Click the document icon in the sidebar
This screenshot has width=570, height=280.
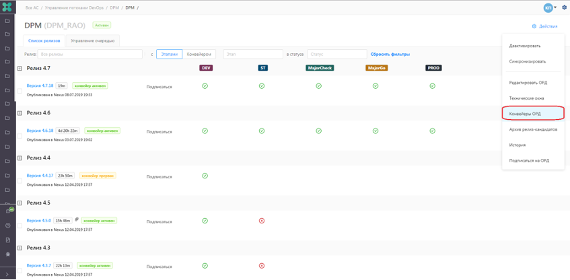(x=8, y=240)
